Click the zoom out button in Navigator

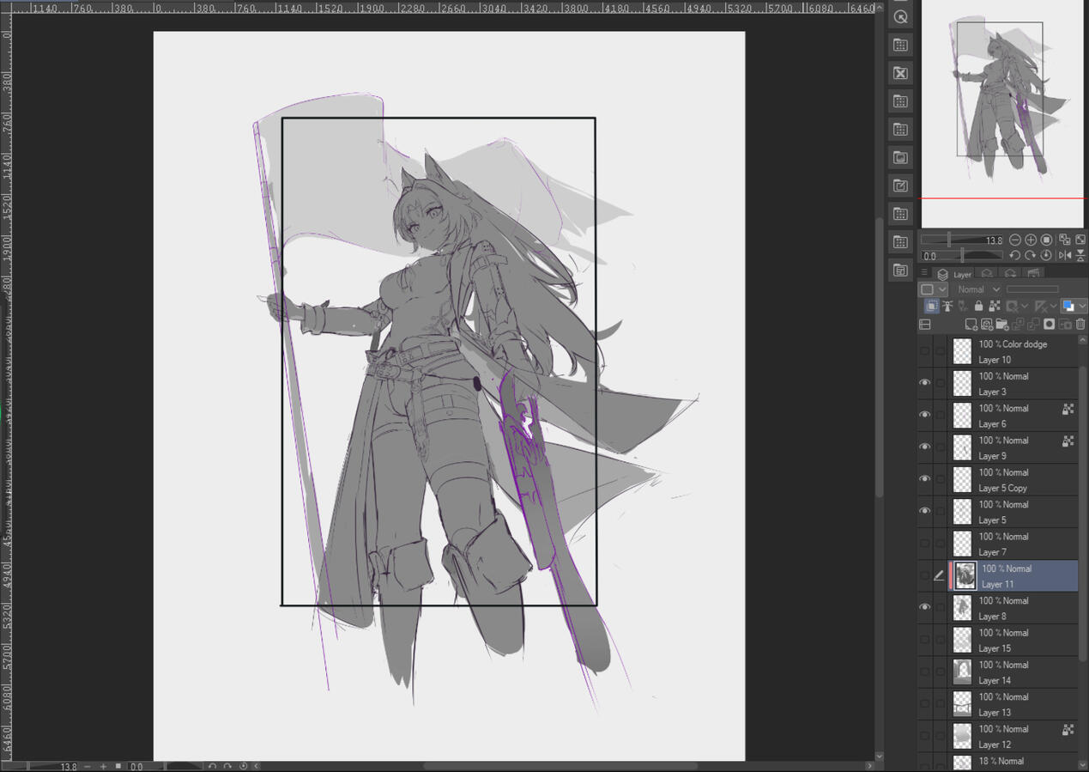(x=1016, y=240)
